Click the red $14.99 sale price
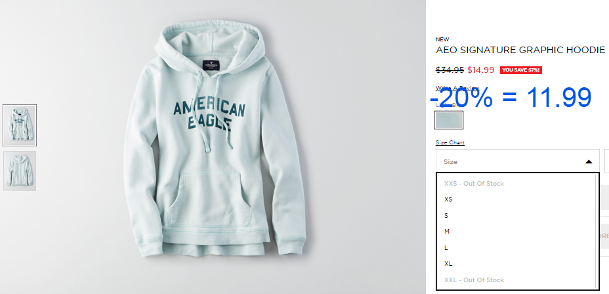609x294 pixels. click(x=481, y=70)
